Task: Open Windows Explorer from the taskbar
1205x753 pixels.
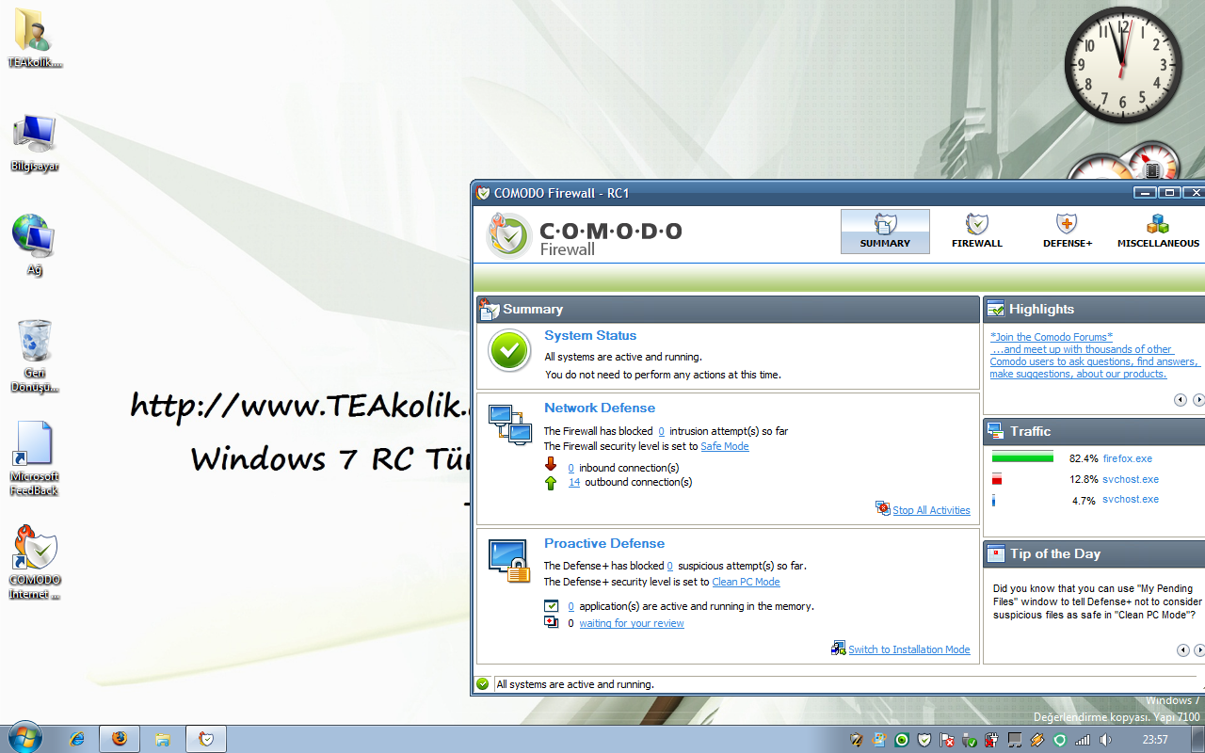Action: 162,739
